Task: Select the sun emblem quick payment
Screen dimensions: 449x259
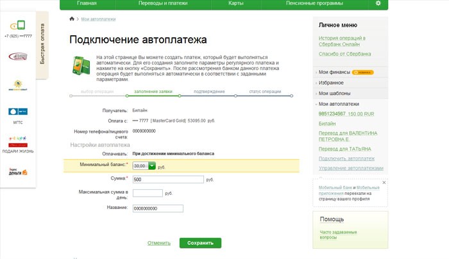Action: [x=18, y=85]
